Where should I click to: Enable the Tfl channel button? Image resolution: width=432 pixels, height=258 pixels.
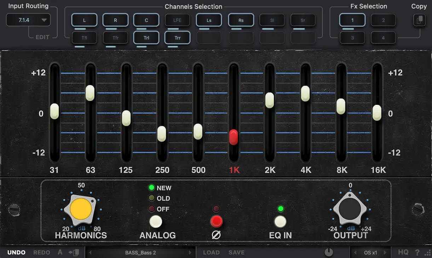pyautogui.click(x=84, y=37)
